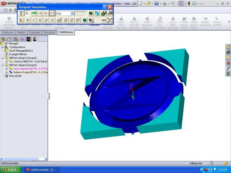Screen dimensions: 231x173
Task: Open simulation options wrench-screwdriver icon
Action: tap(110, 20)
